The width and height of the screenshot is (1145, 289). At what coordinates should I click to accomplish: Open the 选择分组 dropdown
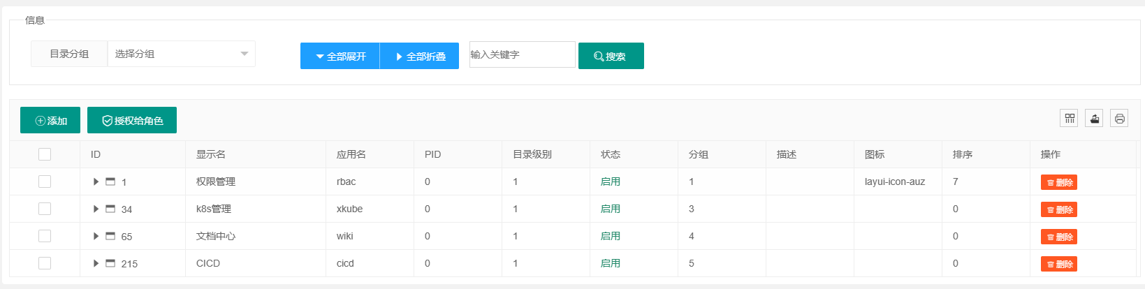pos(181,54)
